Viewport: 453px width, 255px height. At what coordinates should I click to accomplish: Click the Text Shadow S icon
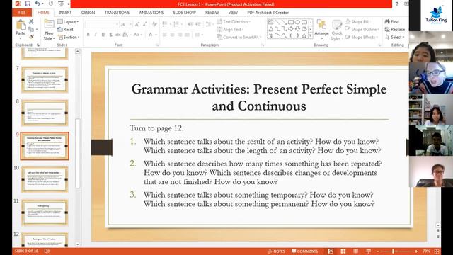110,35
